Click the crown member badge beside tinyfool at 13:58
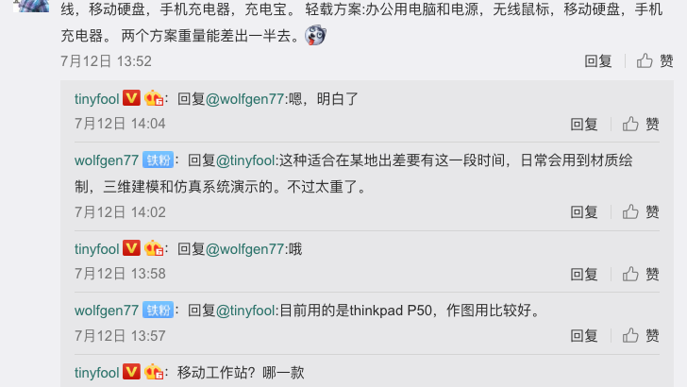The height and width of the screenshot is (387, 687). coord(154,248)
